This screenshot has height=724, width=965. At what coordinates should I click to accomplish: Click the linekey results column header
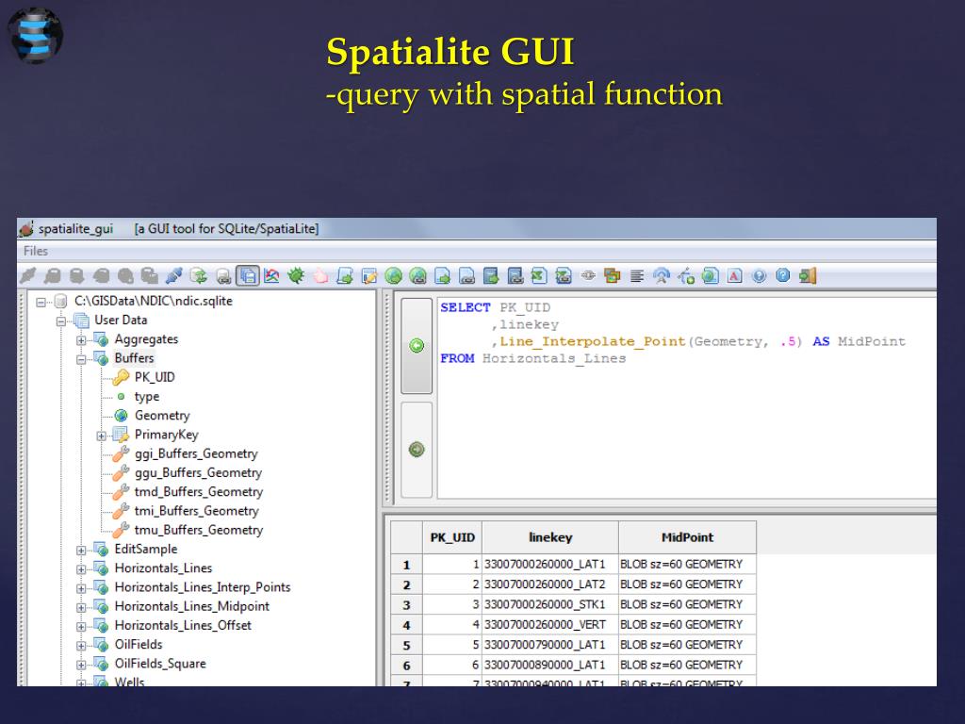(550, 537)
